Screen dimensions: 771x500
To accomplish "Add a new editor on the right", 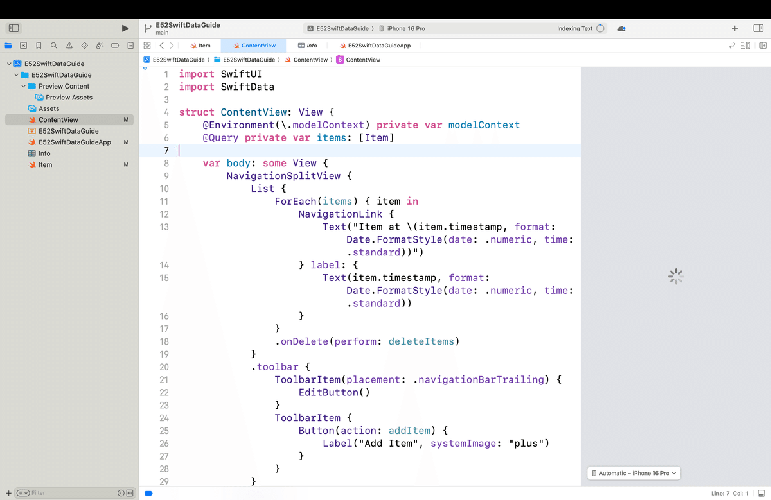I will (x=763, y=46).
